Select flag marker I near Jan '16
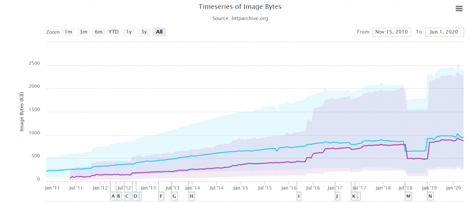The height and width of the screenshot is (202, 471). click(299, 196)
